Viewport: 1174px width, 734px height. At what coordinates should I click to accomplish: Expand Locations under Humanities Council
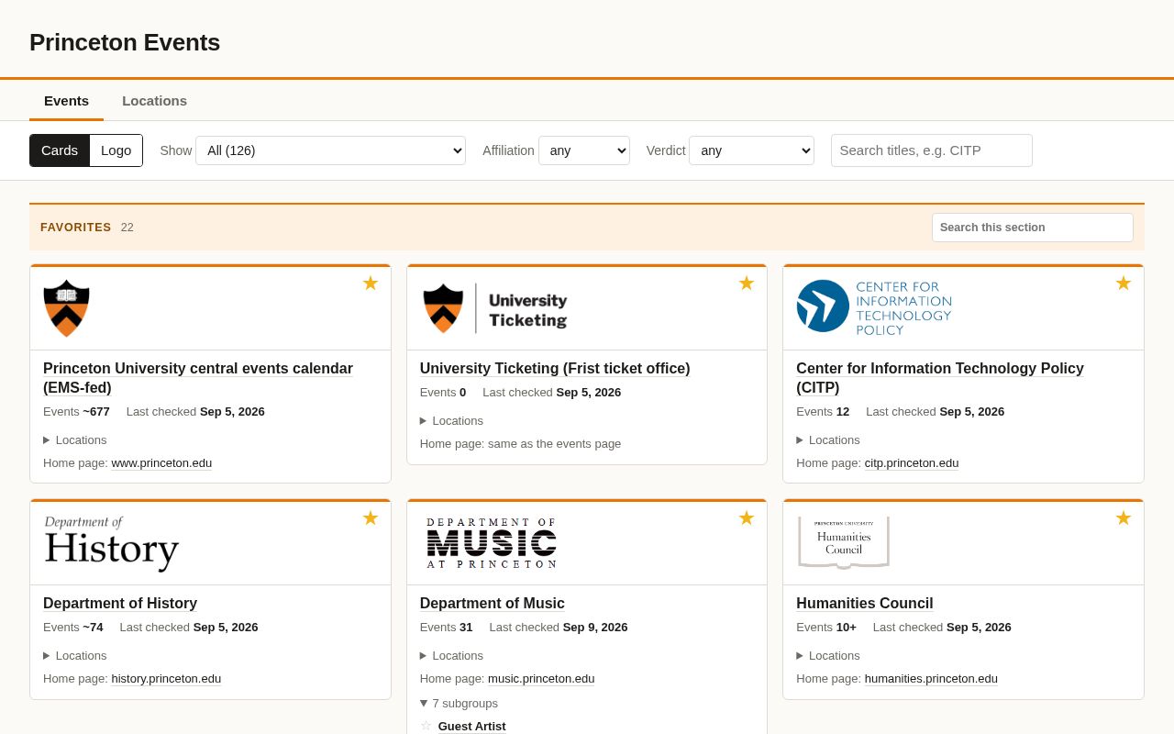point(828,655)
